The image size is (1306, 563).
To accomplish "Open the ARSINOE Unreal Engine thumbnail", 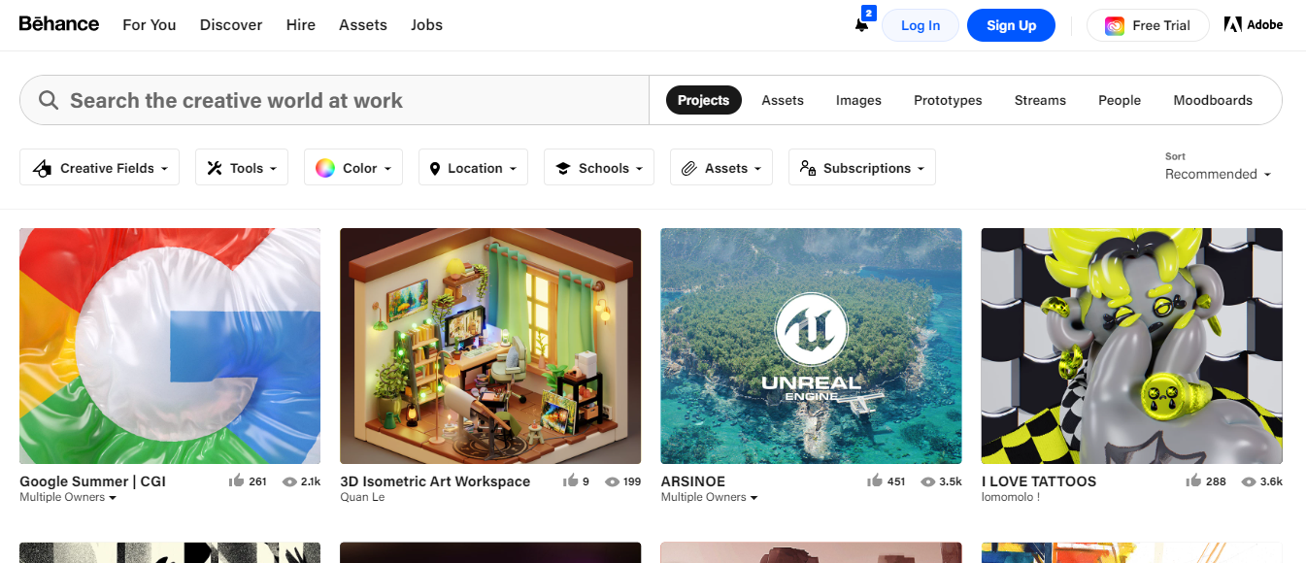I will coord(812,346).
